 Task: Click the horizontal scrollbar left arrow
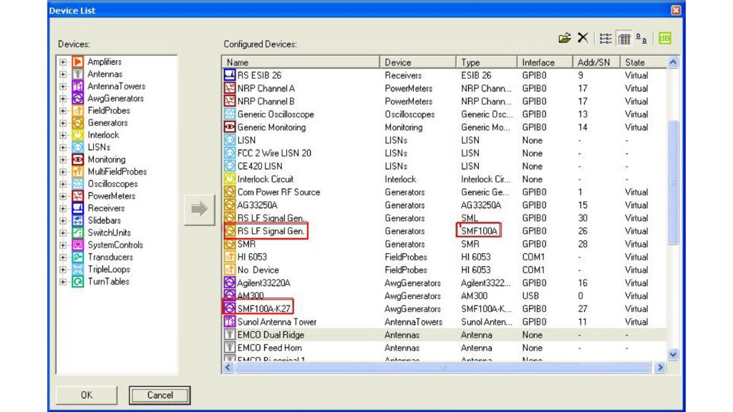(x=228, y=368)
